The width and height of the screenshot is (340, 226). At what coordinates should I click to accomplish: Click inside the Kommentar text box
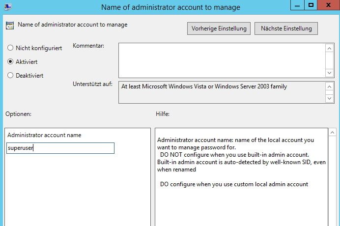pyautogui.click(x=222, y=60)
